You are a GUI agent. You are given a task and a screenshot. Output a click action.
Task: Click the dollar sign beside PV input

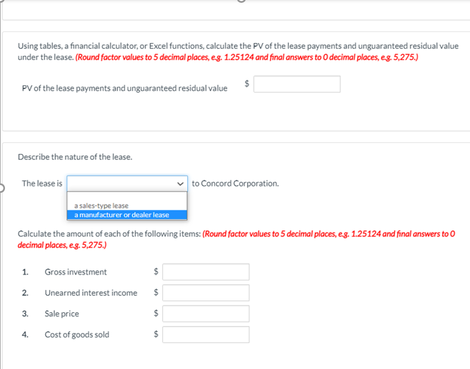[246, 84]
